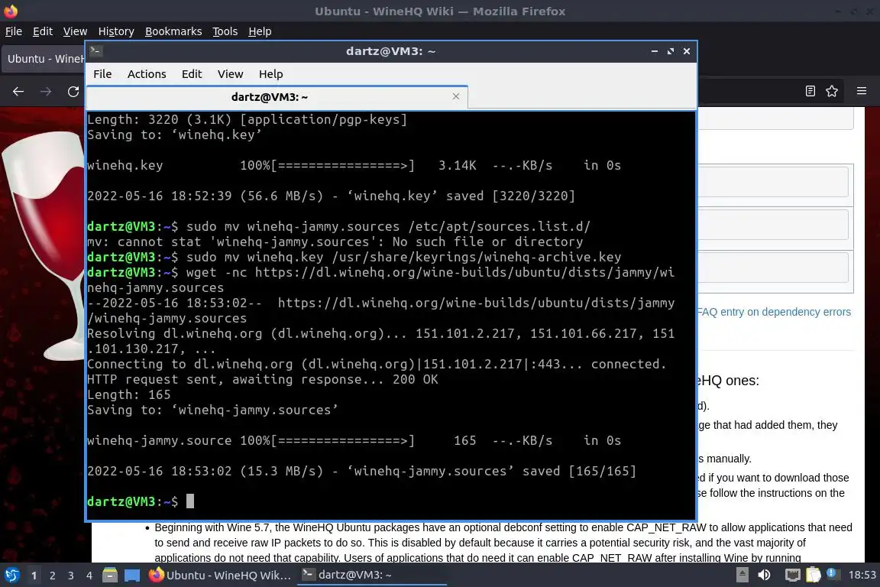Close the terminal window
This screenshot has height=587, width=880.
[x=687, y=51]
